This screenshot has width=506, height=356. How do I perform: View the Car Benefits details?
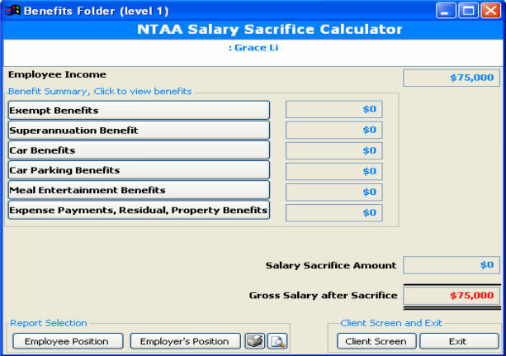click(x=139, y=150)
